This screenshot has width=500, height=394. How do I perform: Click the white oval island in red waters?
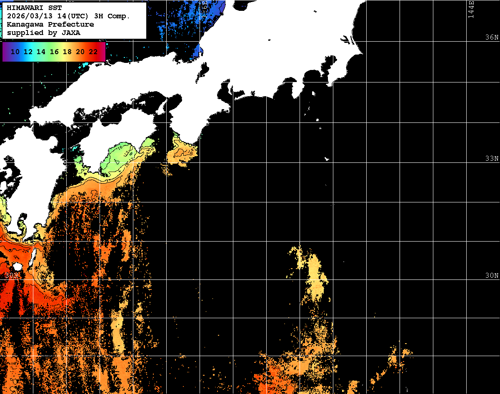pos(17,266)
